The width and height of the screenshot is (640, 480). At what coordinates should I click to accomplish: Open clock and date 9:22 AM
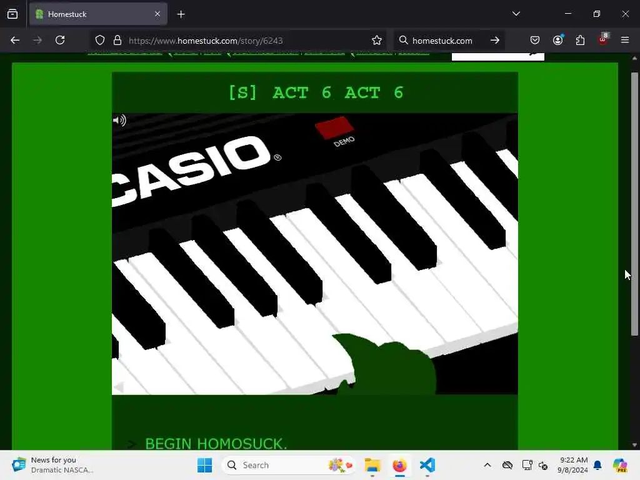coord(573,465)
